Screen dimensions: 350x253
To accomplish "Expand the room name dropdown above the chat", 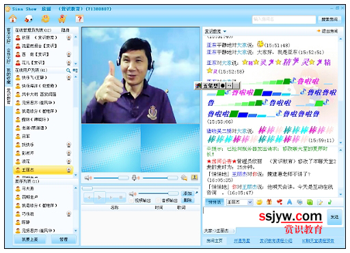I will 225,31.
